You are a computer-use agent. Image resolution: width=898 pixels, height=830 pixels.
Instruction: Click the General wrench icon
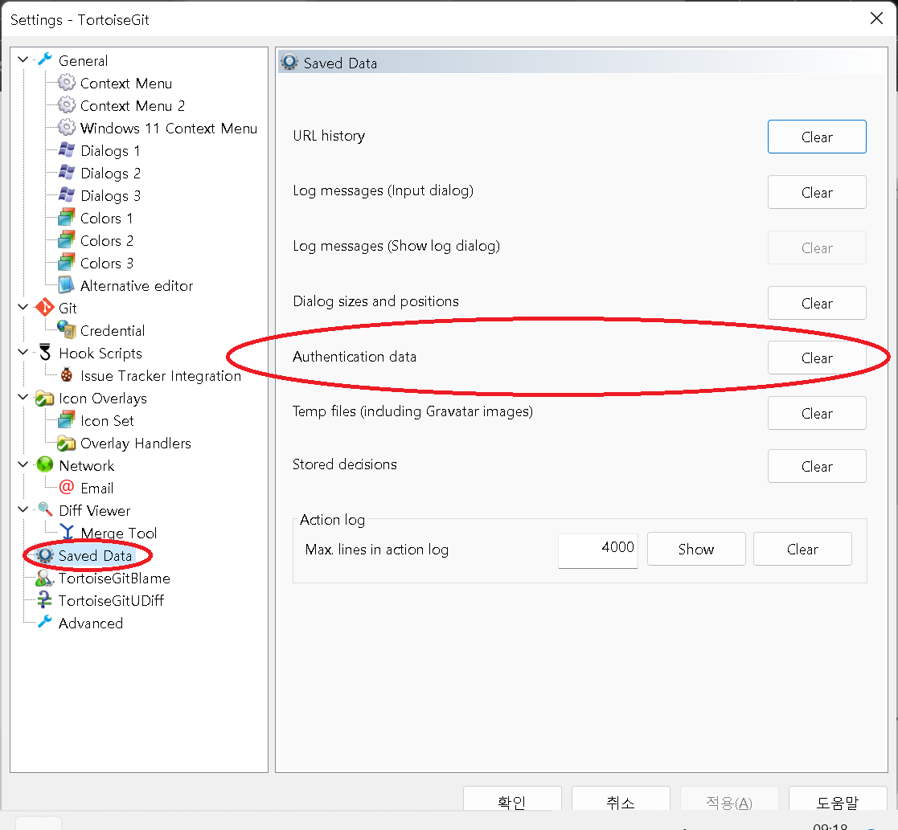point(45,60)
